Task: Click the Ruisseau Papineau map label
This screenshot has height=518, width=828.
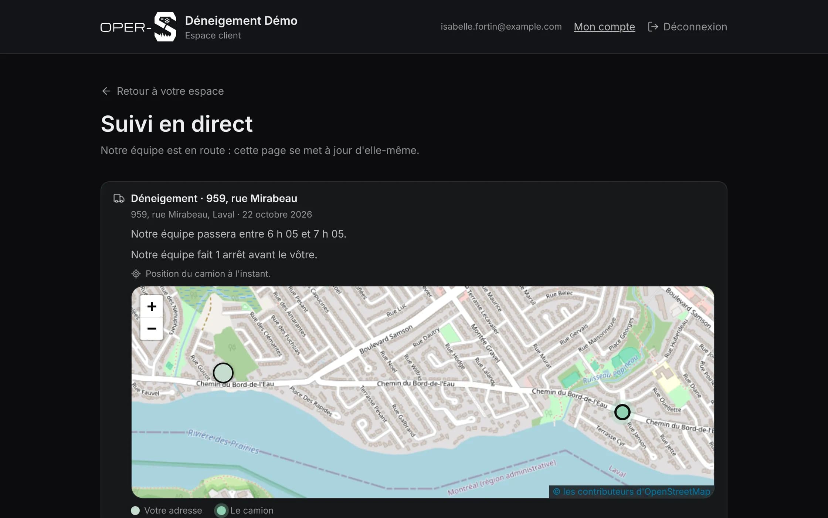Action: pyautogui.click(x=611, y=369)
